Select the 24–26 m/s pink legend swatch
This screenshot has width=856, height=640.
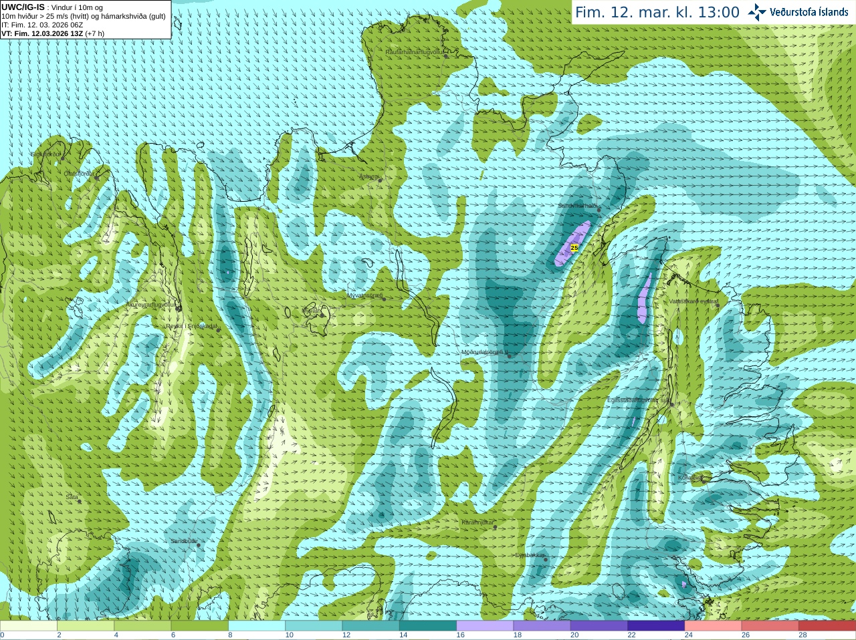[714, 626]
